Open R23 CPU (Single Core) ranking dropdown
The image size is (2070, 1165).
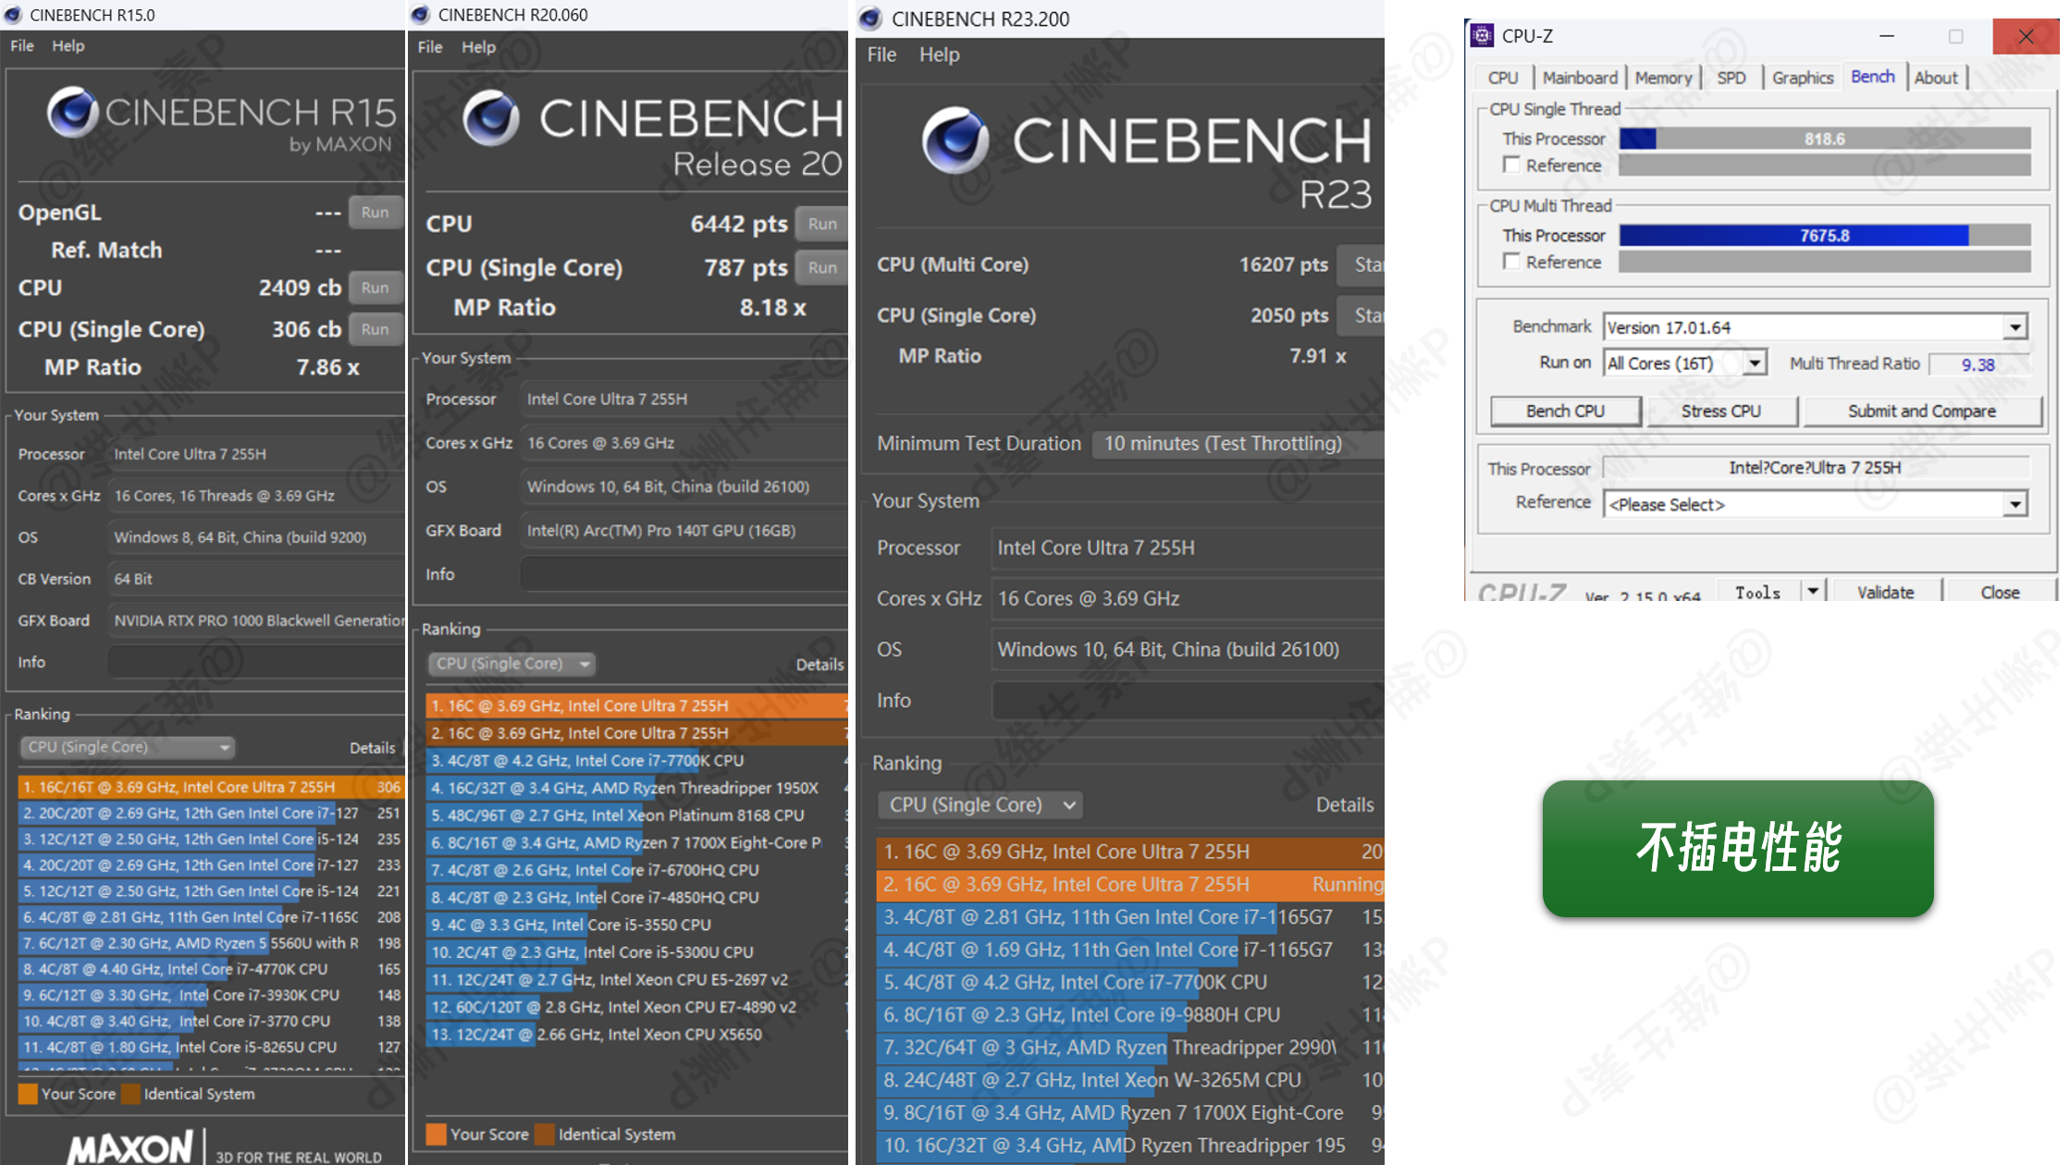pyautogui.click(x=980, y=804)
